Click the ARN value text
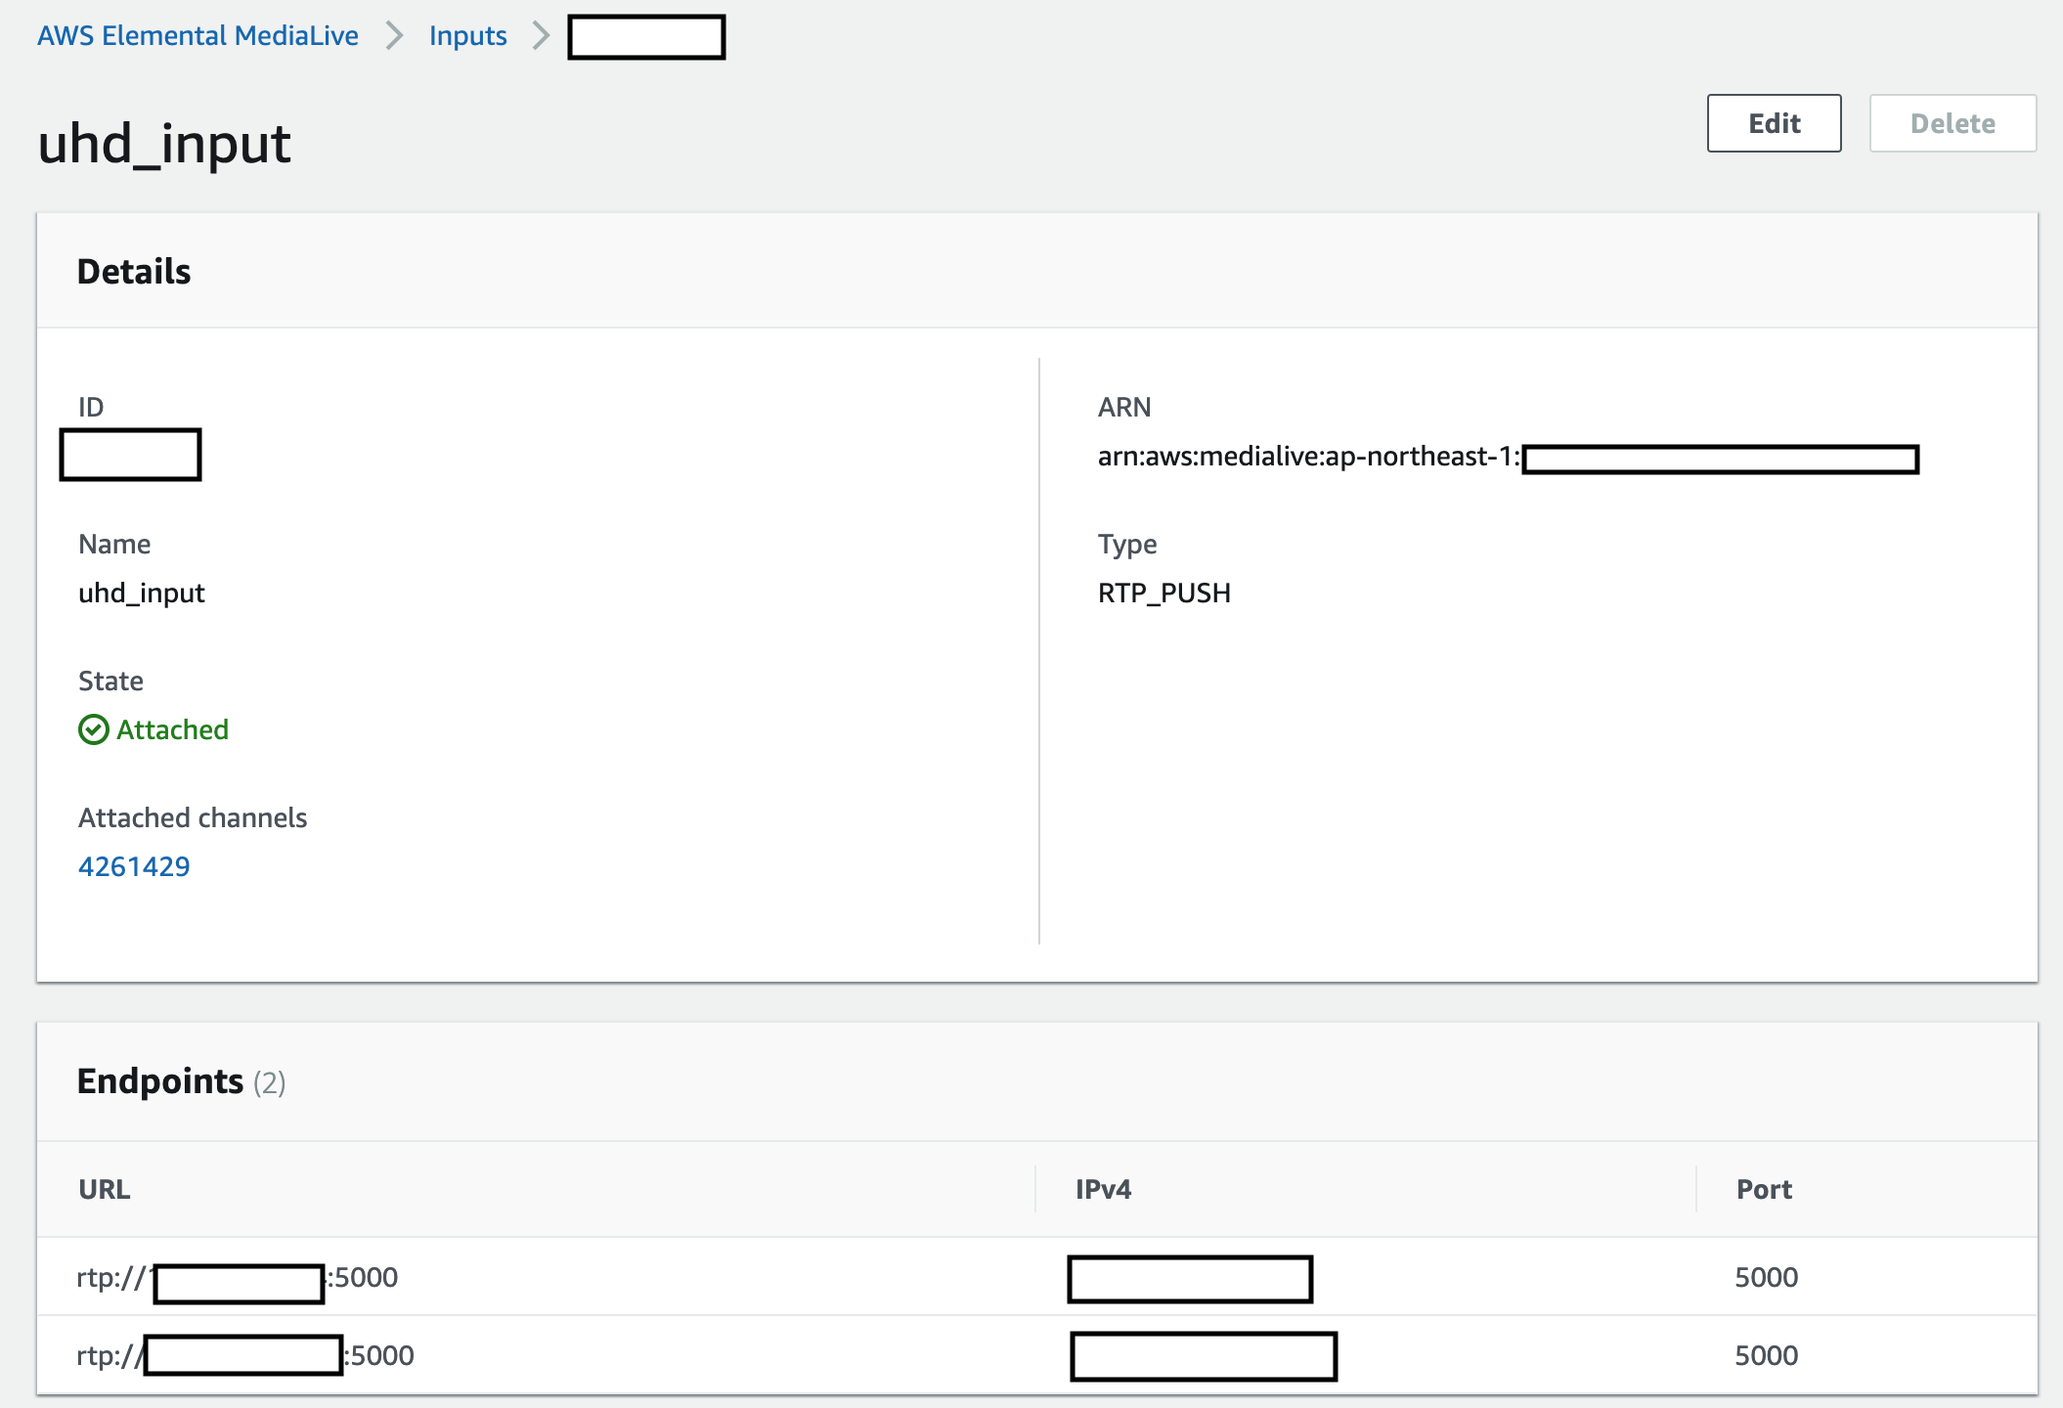 point(1308,457)
